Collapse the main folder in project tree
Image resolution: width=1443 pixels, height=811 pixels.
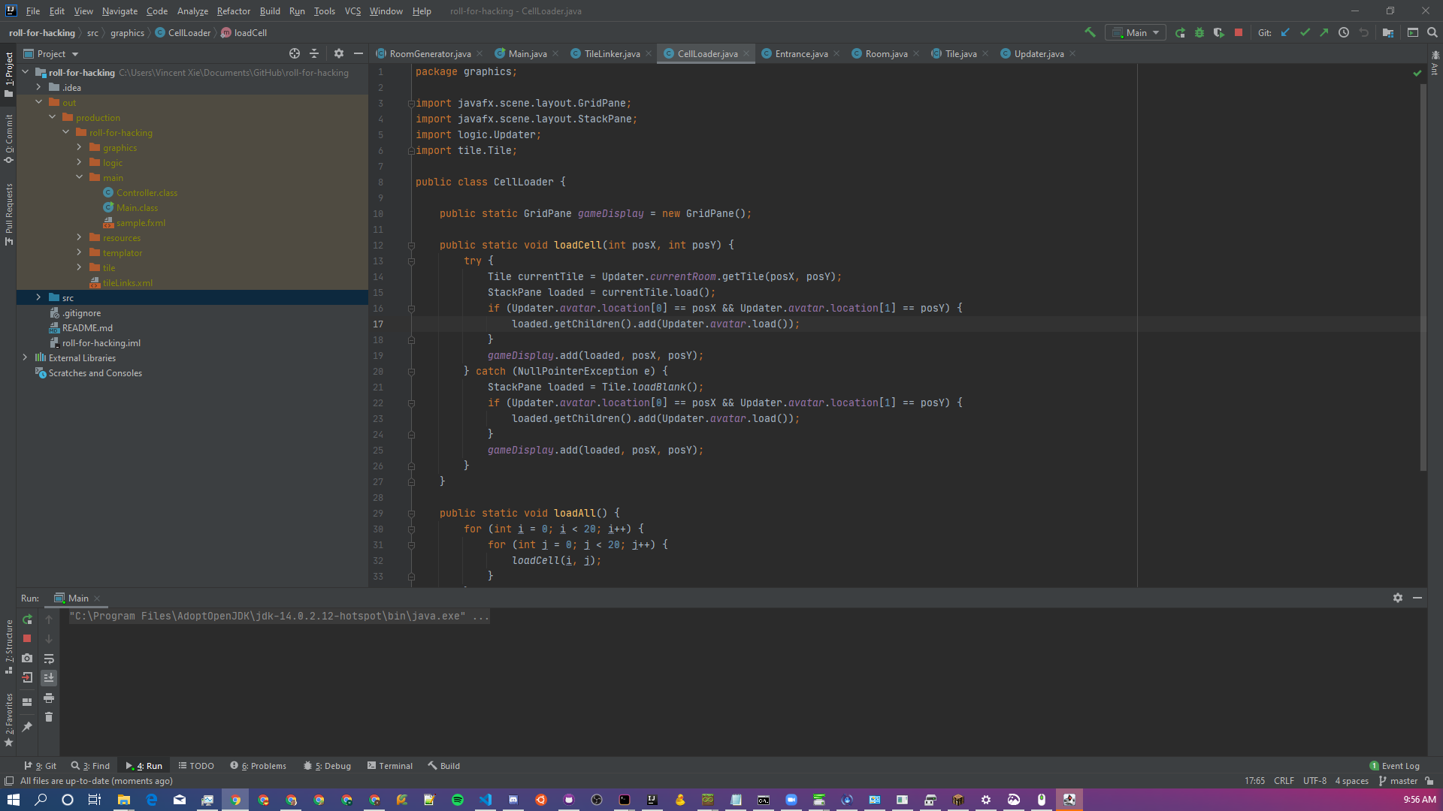(79, 177)
